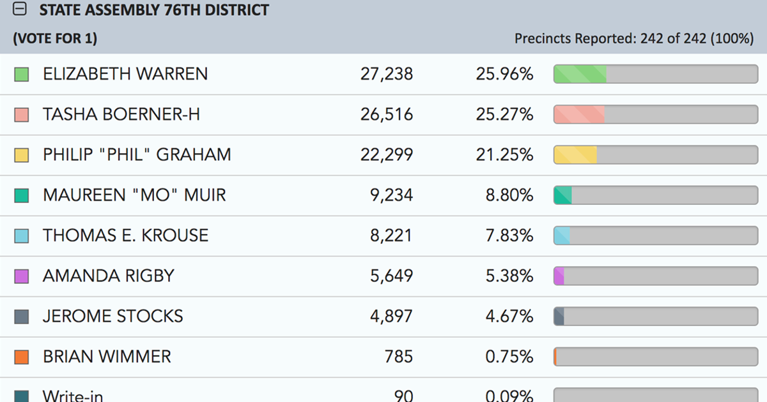
Task: Click the green swatch beside Elizabeth Warren
Action: pyautogui.click(x=21, y=75)
